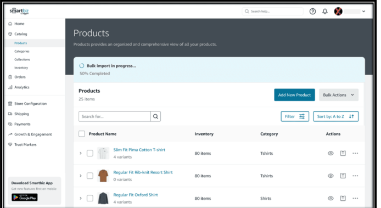Preview Slim Fit Pima Cotton T-shirt with eye icon
The image size is (381, 208).
330,153
